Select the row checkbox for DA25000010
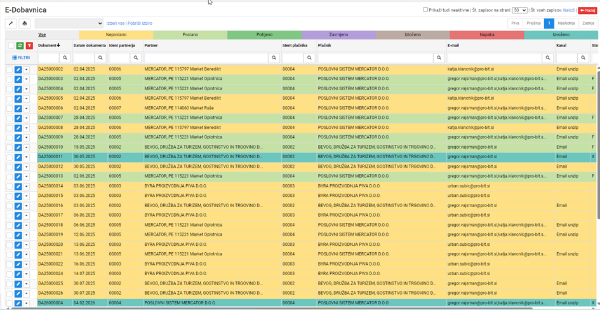This screenshot has width=600, height=310. 10,147
